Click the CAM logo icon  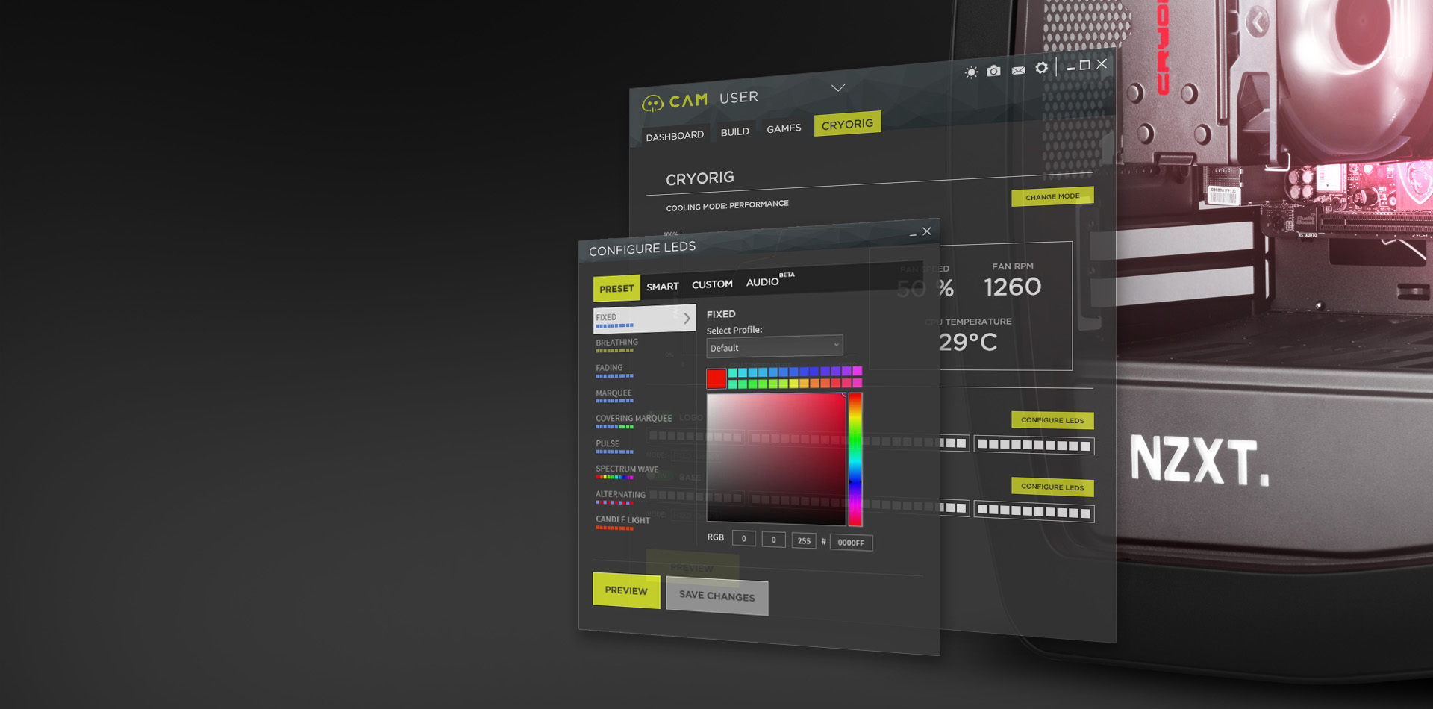652,103
